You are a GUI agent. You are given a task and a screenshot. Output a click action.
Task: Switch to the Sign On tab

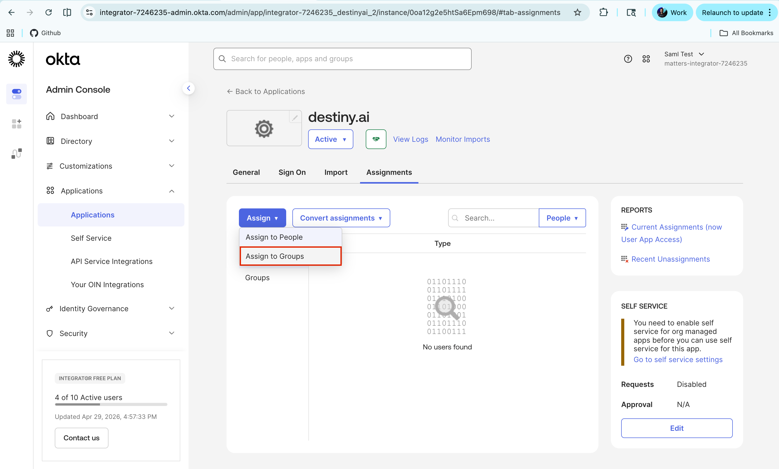tap(292, 172)
